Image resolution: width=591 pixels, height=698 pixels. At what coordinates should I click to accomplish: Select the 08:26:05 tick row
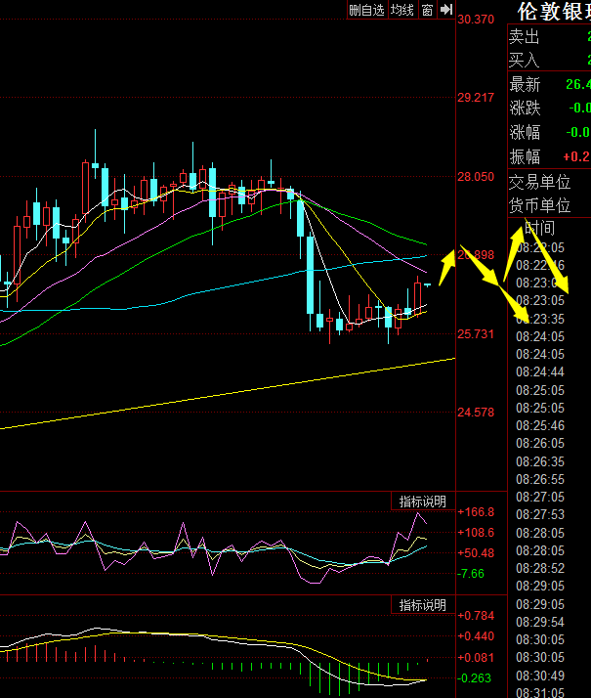pyautogui.click(x=540, y=444)
